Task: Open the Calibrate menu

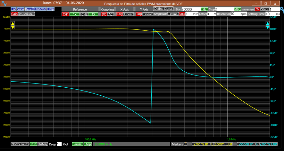Action: click(x=40, y=9)
